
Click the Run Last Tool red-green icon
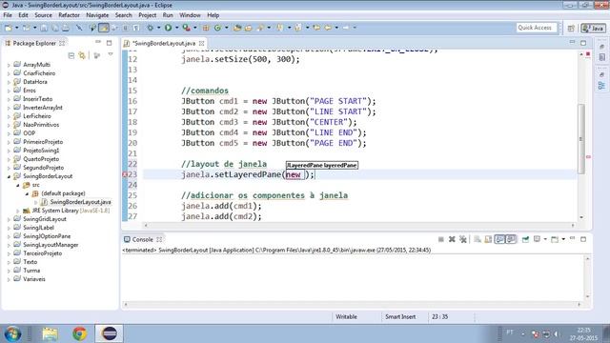[x=187, y=28]
